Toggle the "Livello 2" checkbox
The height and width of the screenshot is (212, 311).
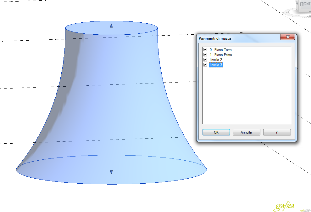coord(205,60)
